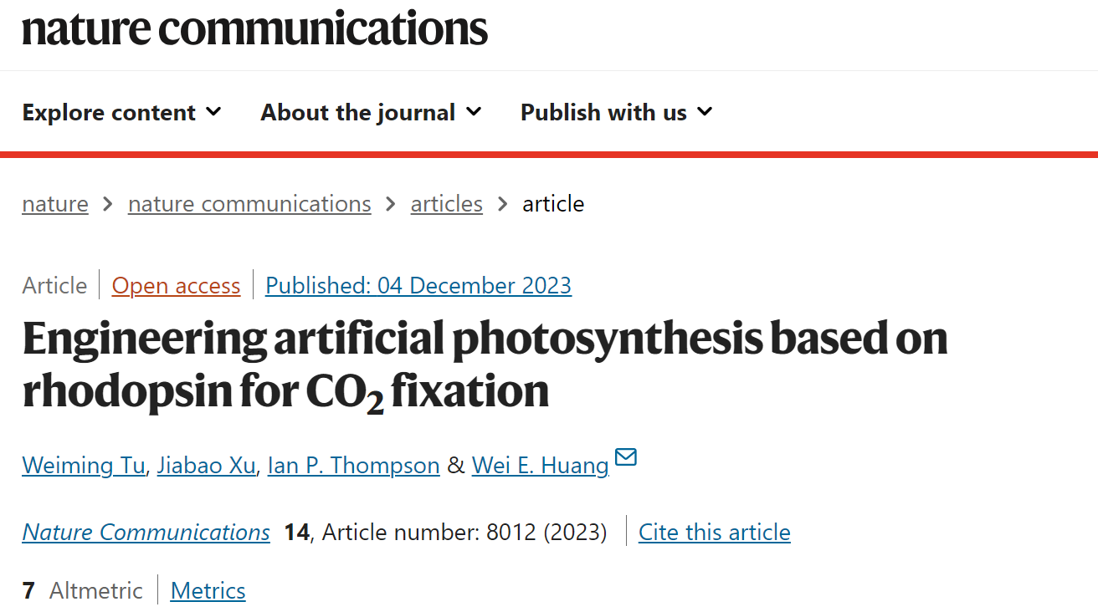The width and height of the screenshot is (1098, 612).
Task: Open the About the journal dropdown
Action: click(372, 112)
